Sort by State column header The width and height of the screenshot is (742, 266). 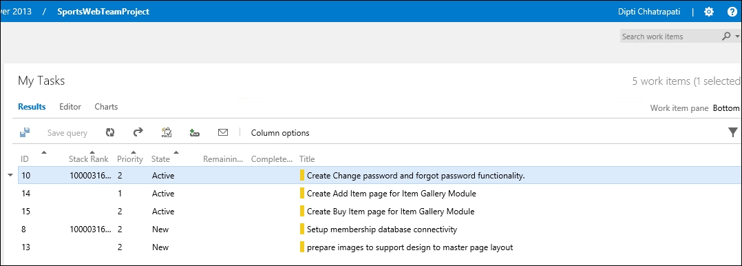160,158
